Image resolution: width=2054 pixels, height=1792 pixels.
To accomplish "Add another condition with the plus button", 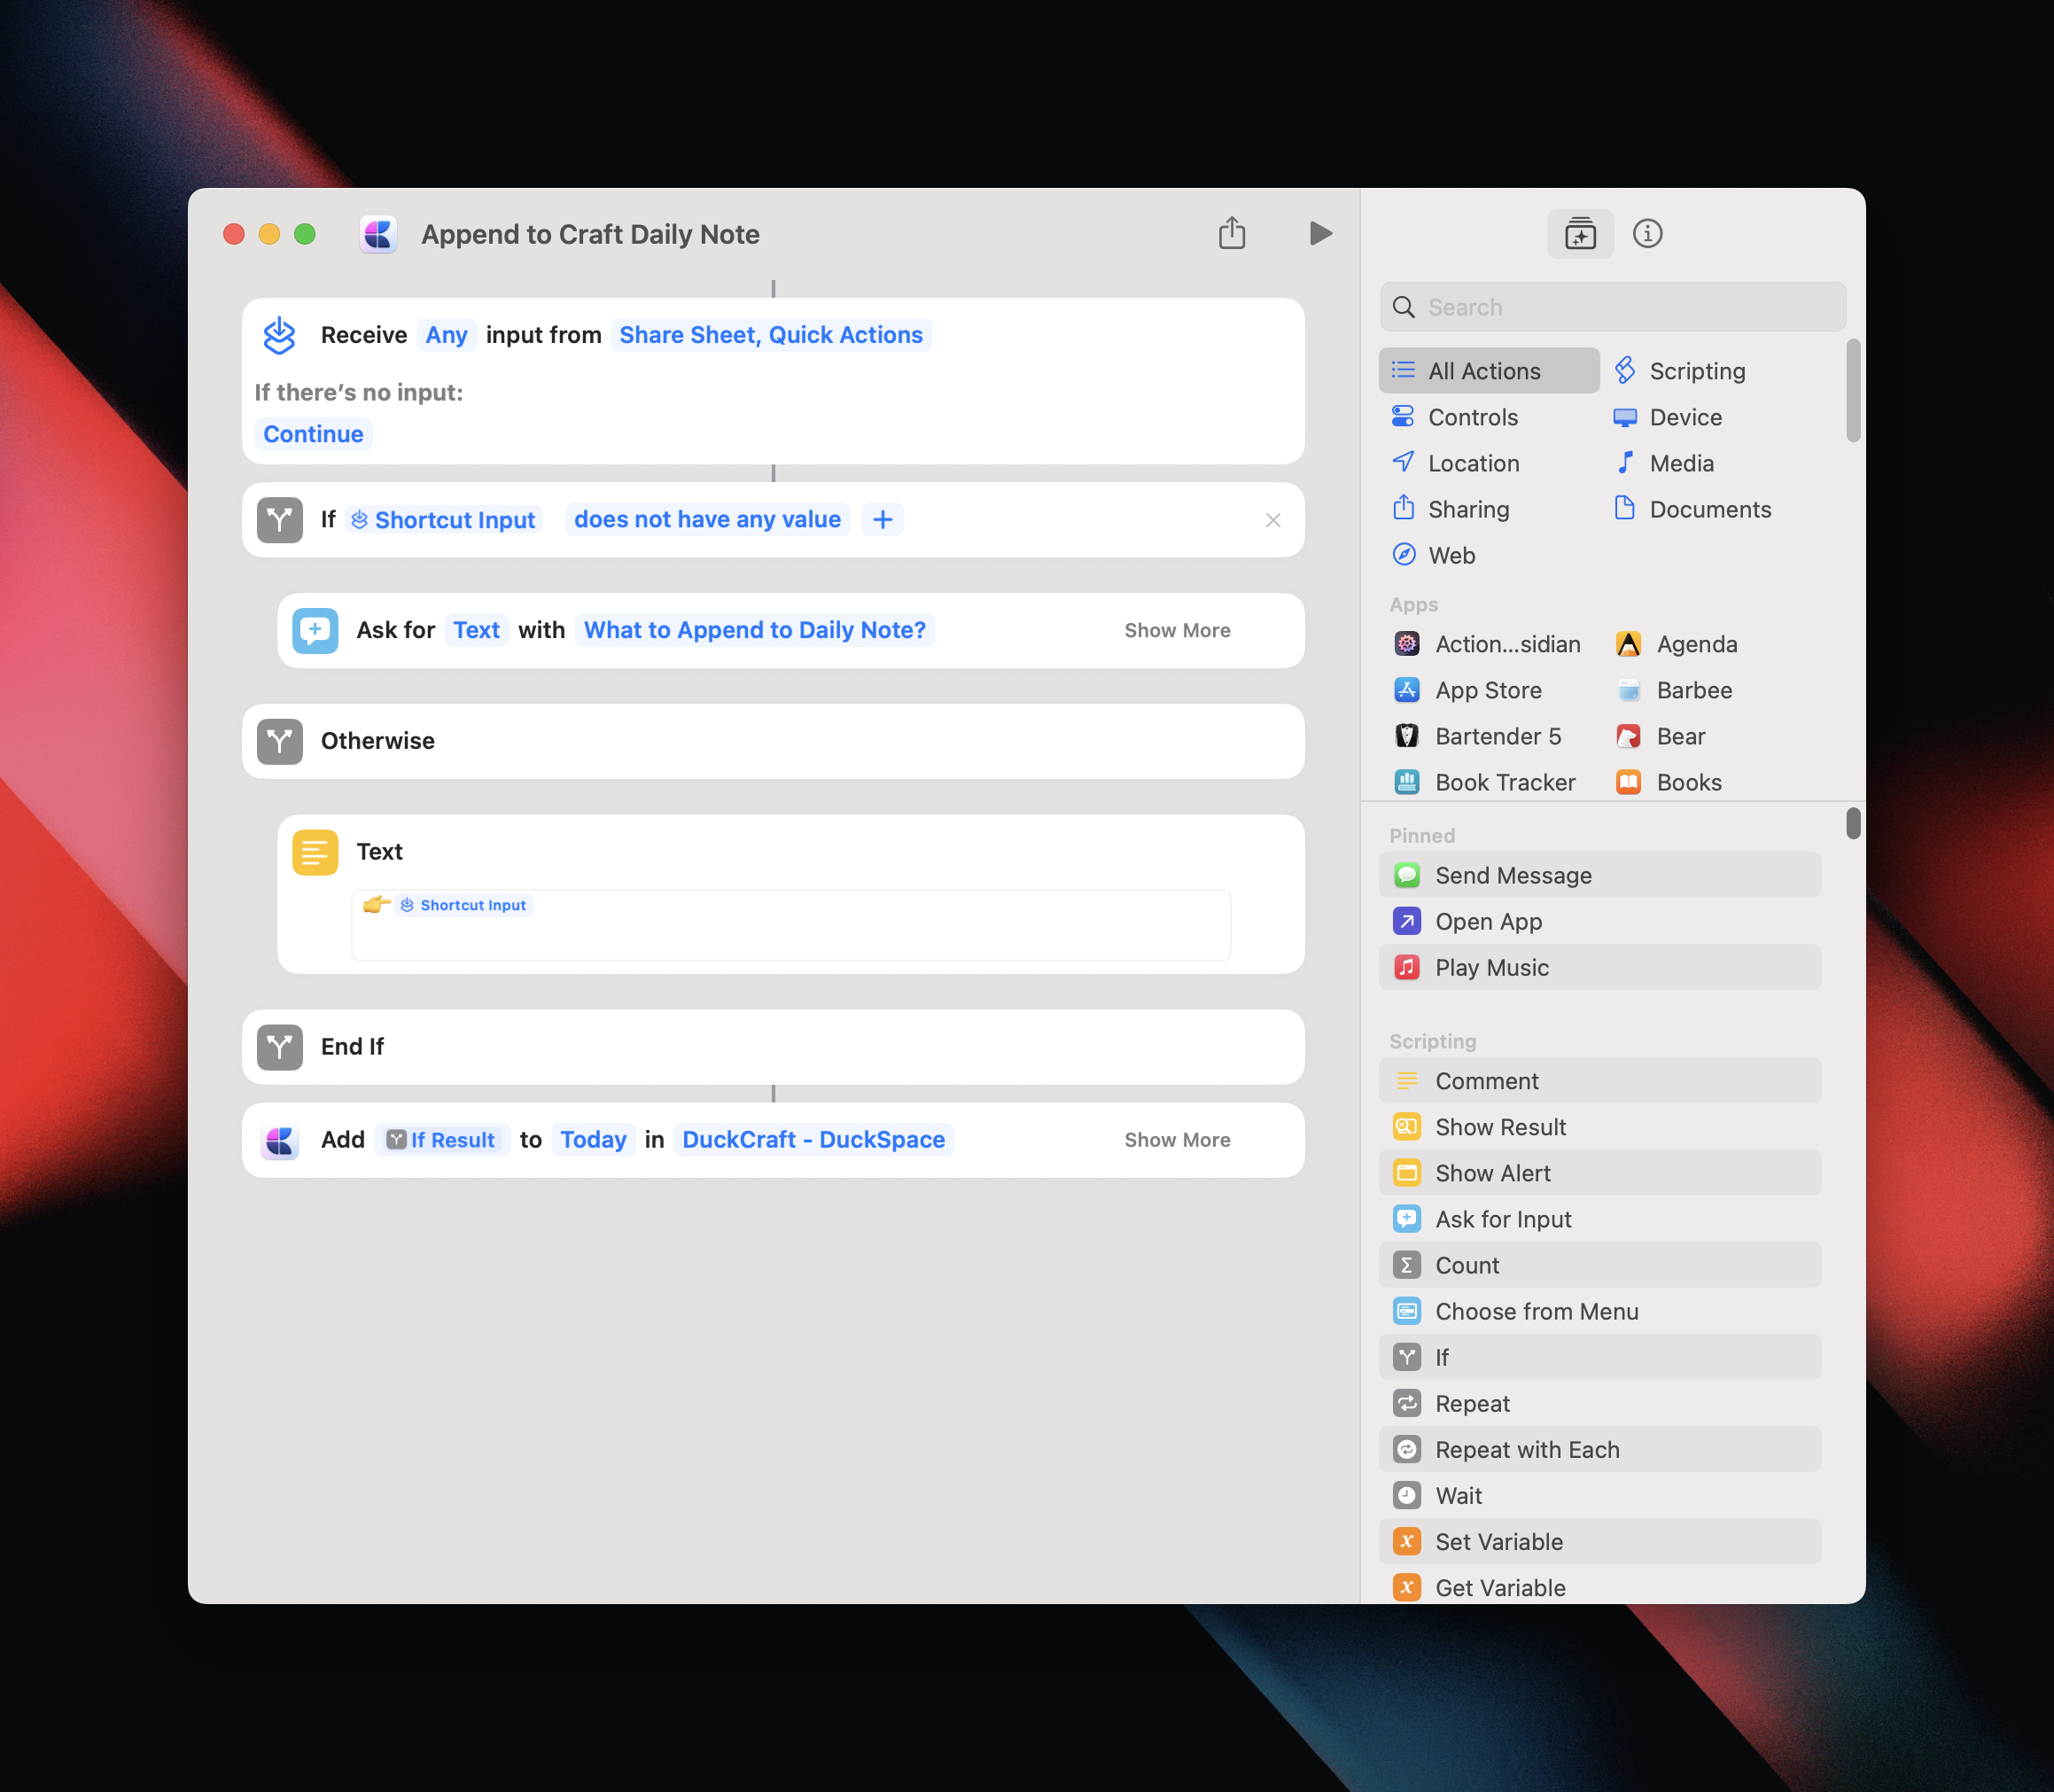I will coord(882,520).
